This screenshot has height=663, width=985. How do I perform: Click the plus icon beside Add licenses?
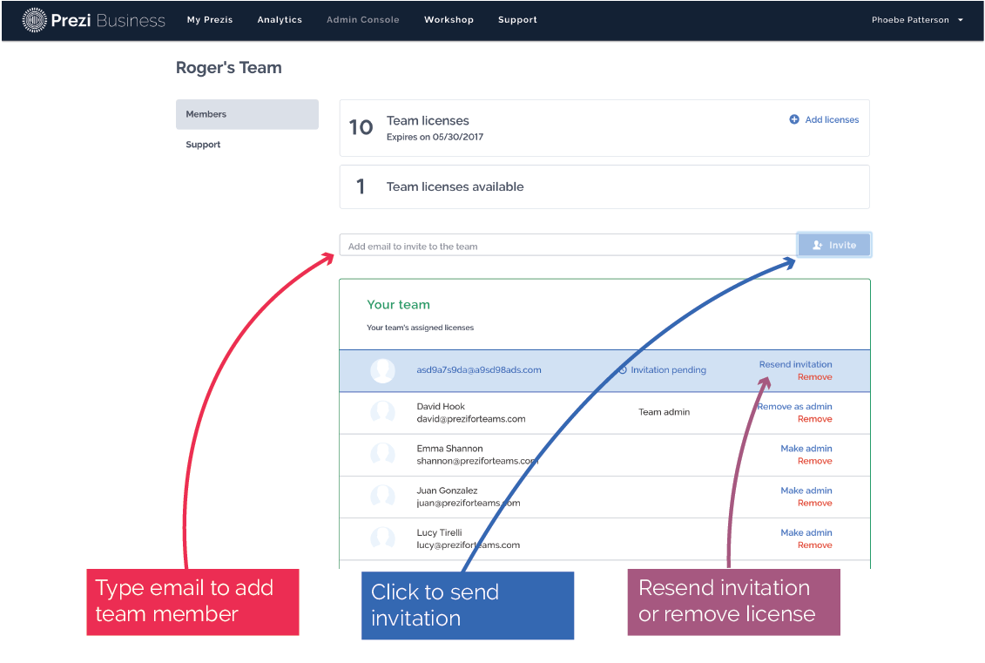[794, 119]
